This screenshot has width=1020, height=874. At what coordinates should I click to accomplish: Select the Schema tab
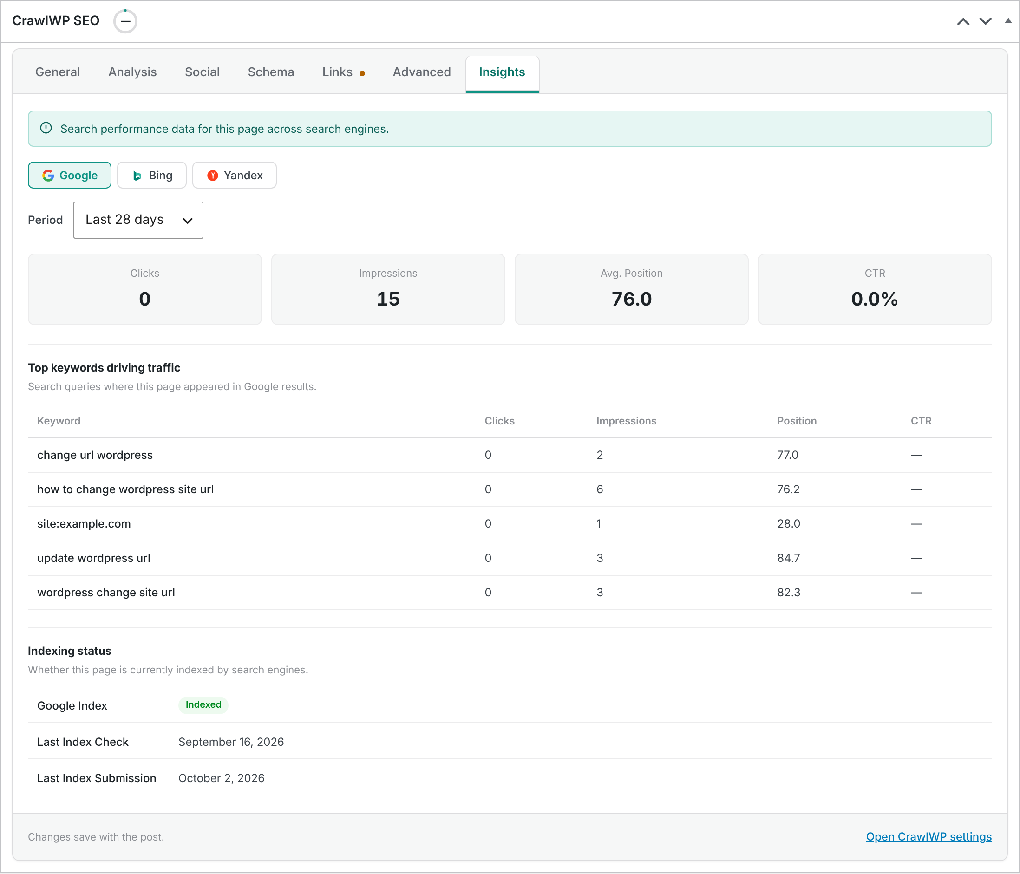(271, 72)
